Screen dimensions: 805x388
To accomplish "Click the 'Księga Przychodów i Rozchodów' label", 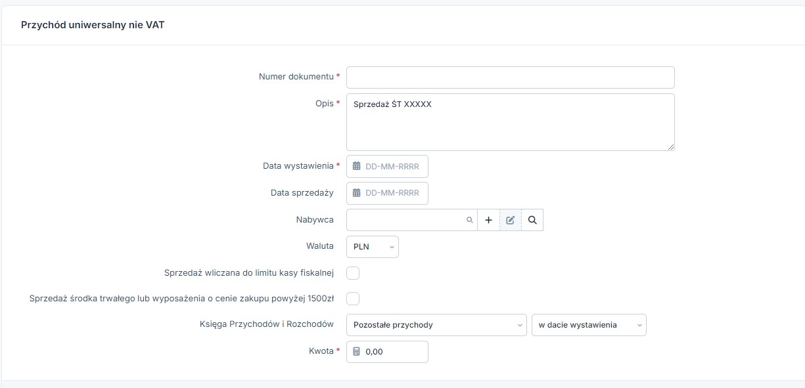I will point(267,324).
